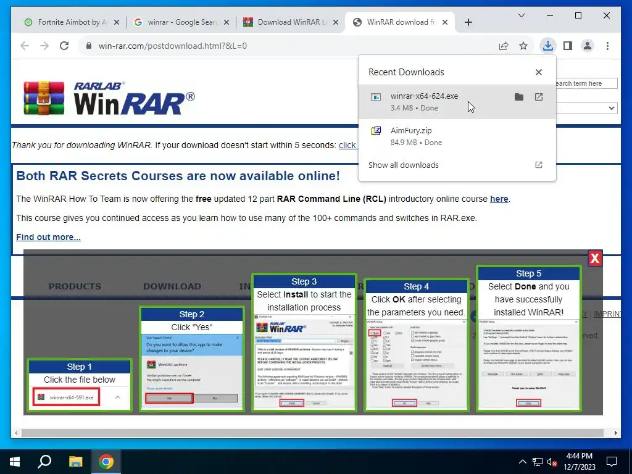Image resolution: width=632 pixels, height=474 pixels.
Task: Open the tab search chevron
Action: (521, 15)
